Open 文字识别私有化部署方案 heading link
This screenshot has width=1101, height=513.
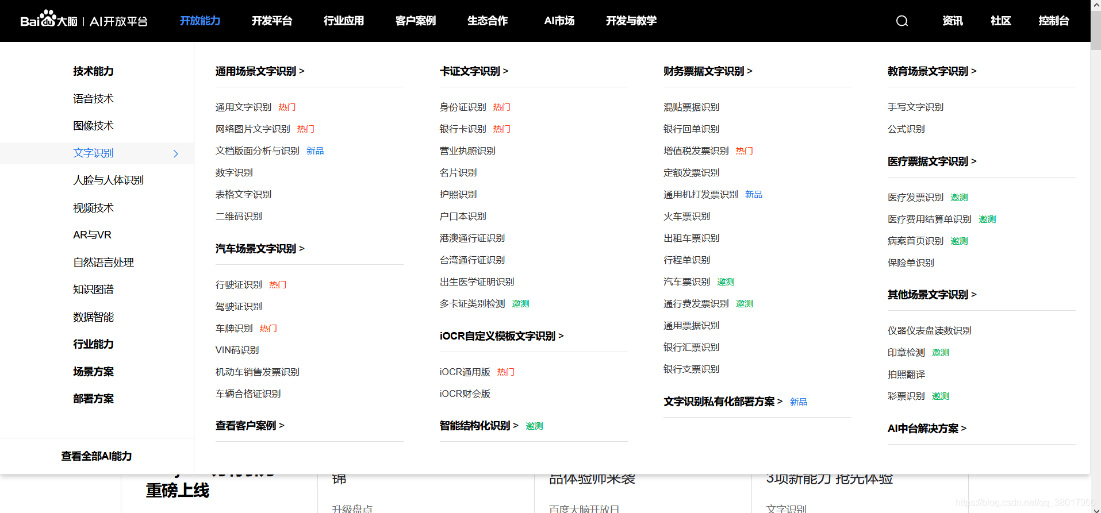pos(723,402)
